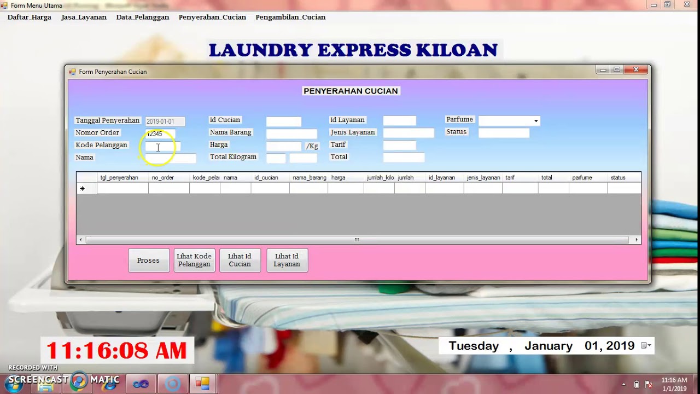The height and width of the screenshot is (394, 700).
Task: Click the Show Desktop strip
Action: coord(696,384)
